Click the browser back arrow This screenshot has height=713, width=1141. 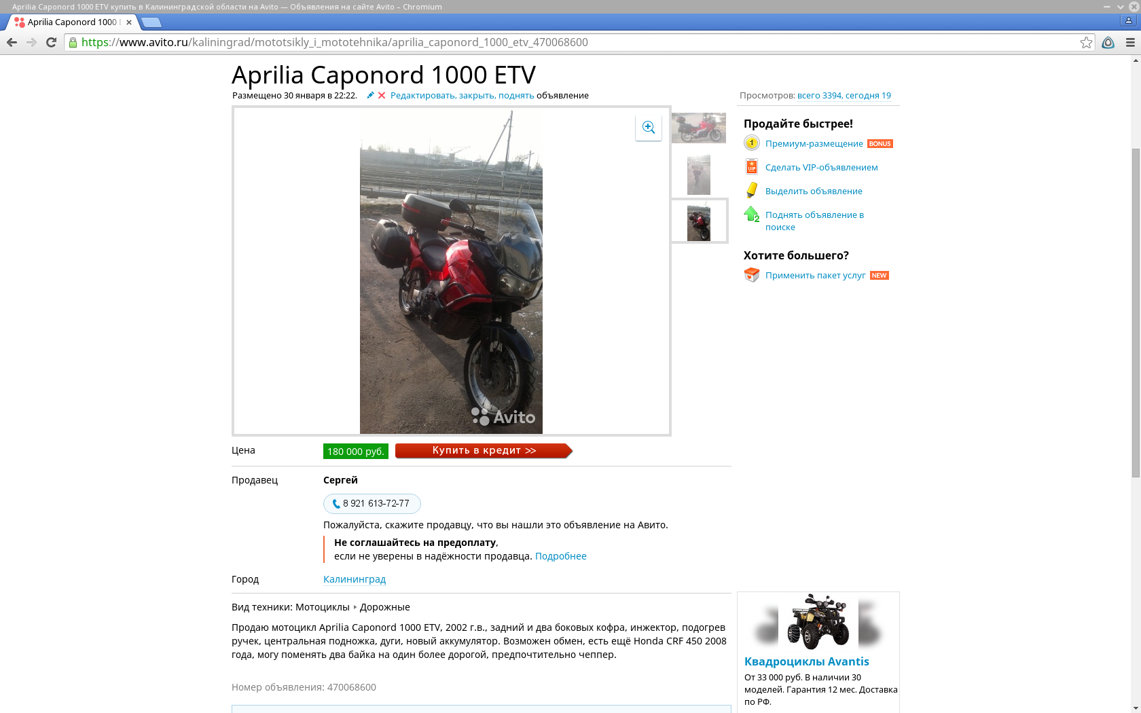(12, 42)
